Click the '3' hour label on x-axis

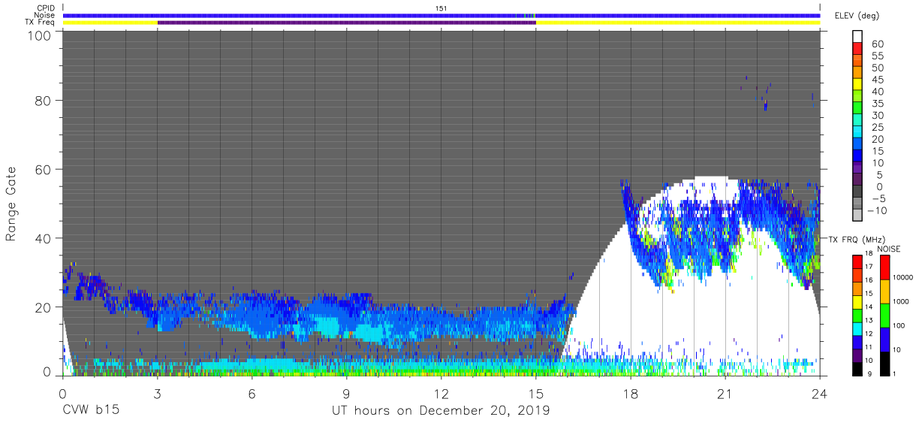157,392
